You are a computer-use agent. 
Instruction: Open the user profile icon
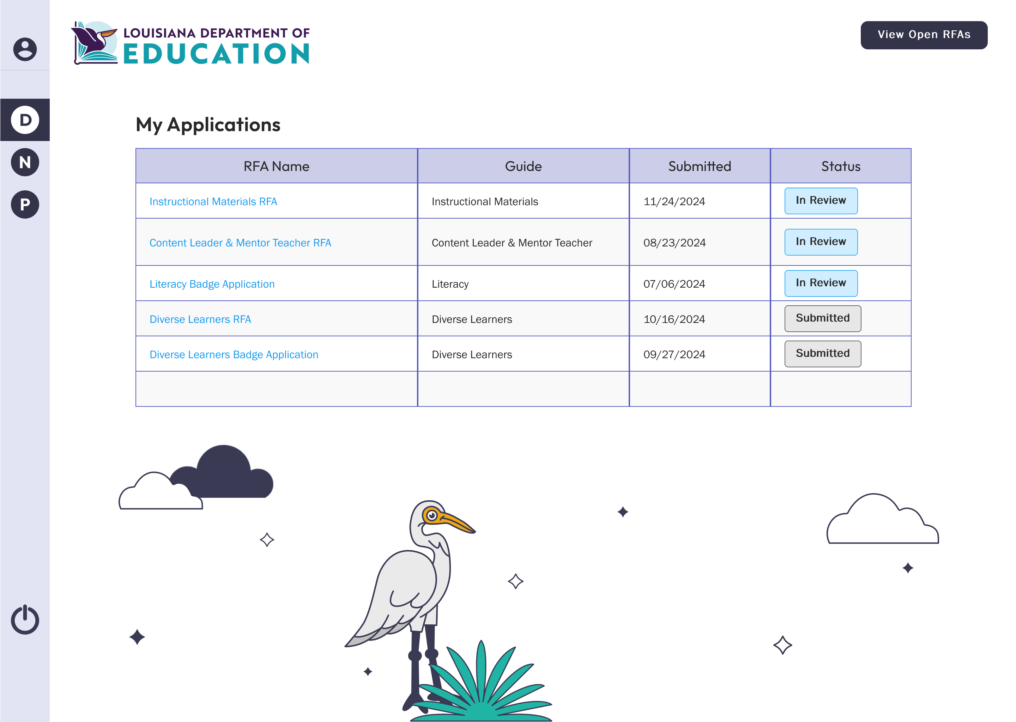click(x=25, y=49)
